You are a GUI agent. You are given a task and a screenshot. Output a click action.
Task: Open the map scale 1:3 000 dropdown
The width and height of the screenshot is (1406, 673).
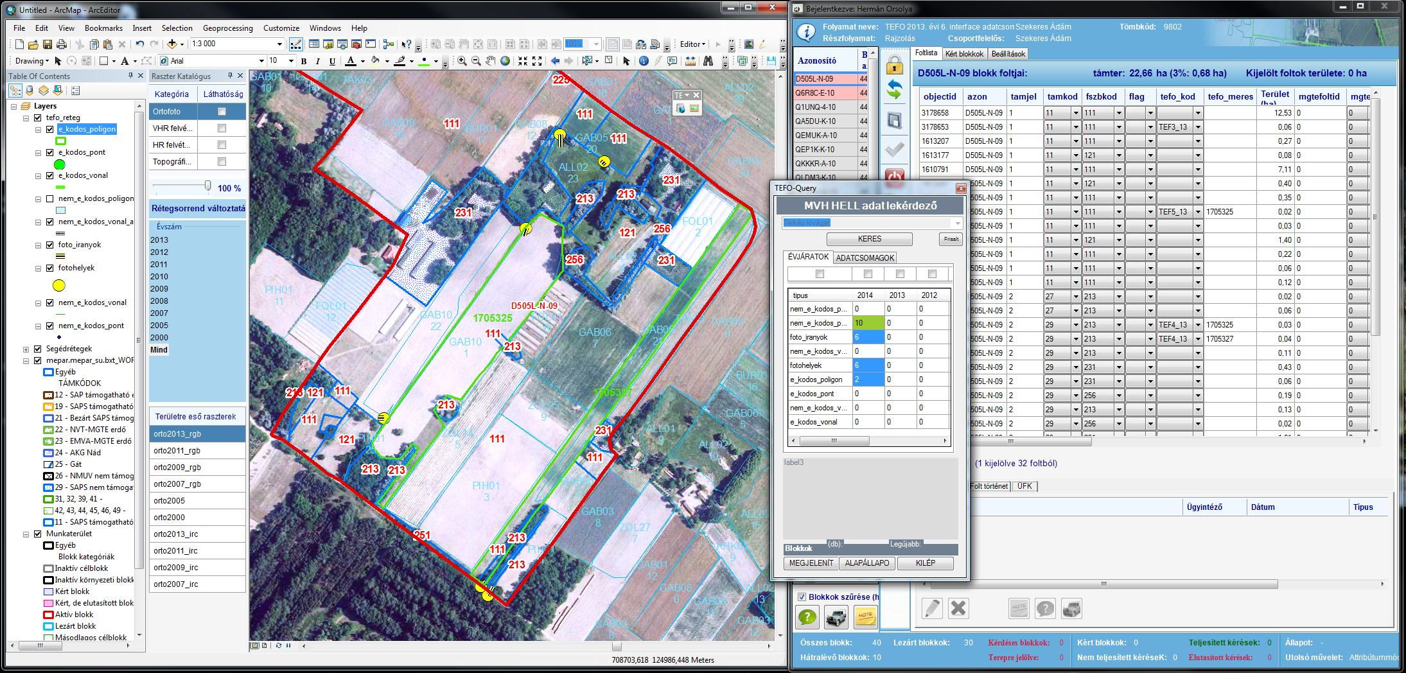279,44
